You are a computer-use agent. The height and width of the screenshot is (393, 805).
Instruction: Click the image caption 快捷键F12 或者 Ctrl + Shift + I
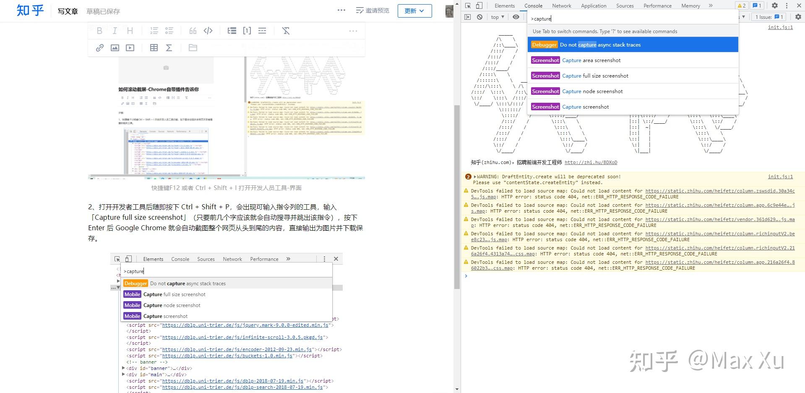pos(227,188)
